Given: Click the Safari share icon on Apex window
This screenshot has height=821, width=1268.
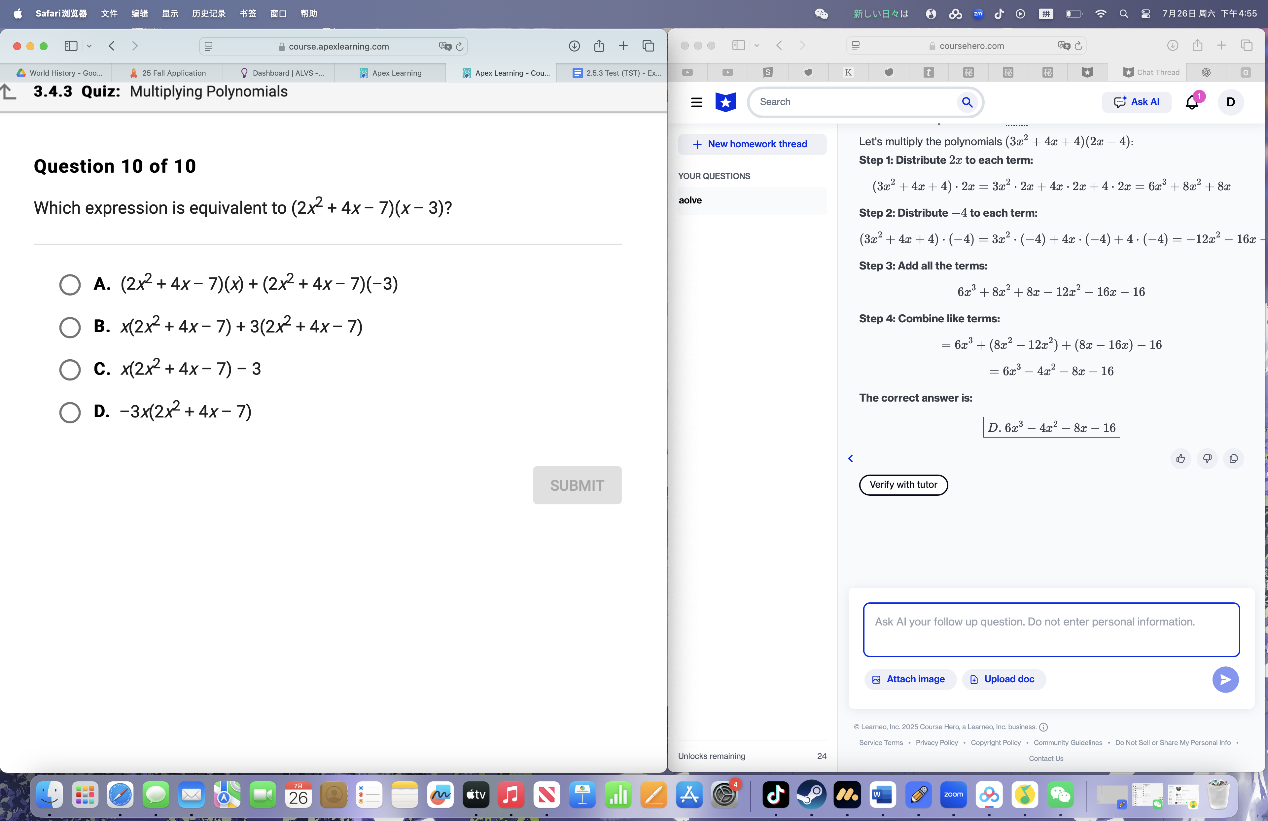Looking at the screenshot, I should click(599, 46).
